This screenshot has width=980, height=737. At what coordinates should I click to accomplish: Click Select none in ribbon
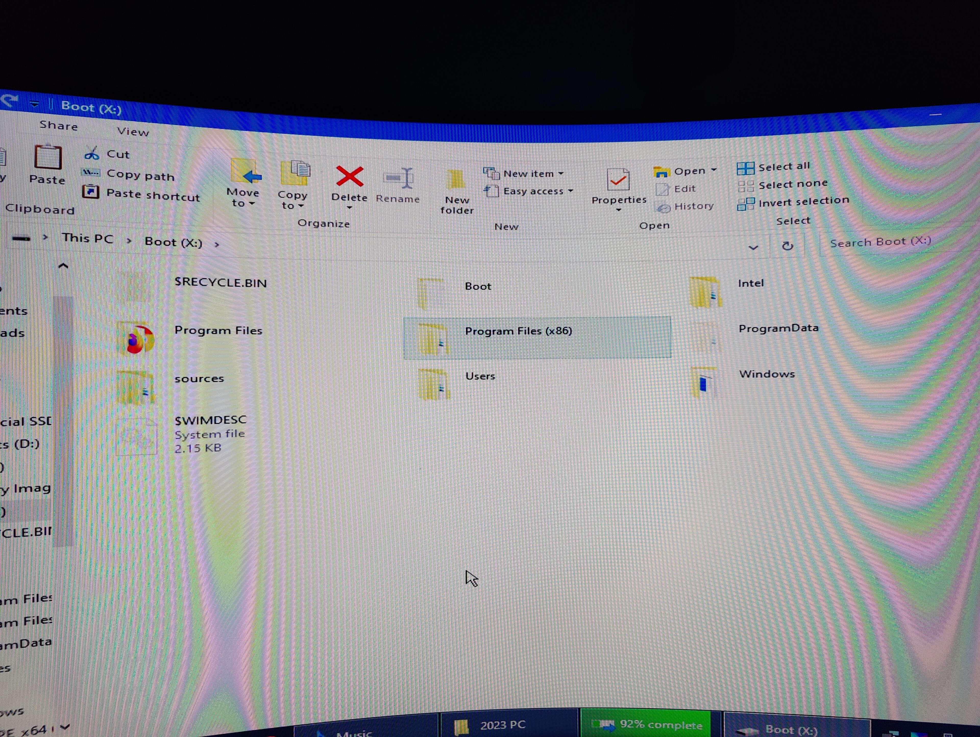(x=793, y=184)
